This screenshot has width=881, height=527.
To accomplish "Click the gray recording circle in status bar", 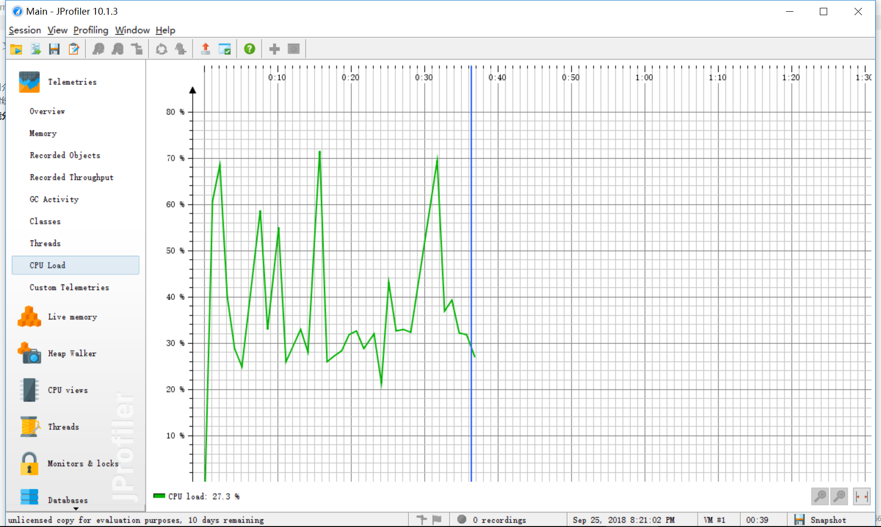I will (x=462, y=519).
